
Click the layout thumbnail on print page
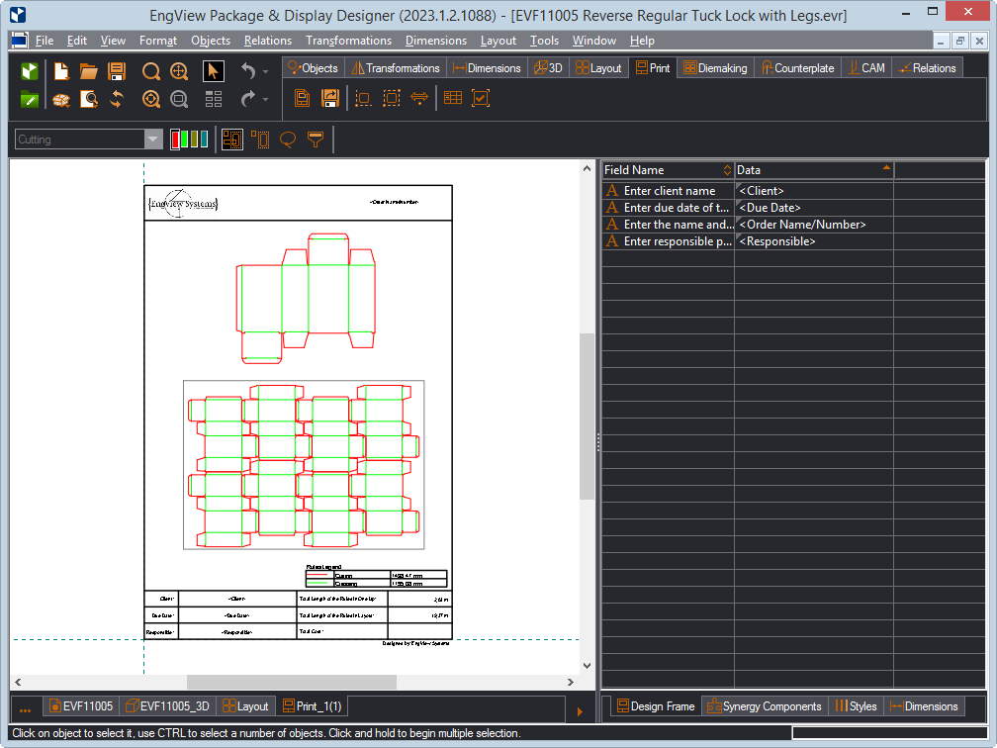[x=304, y=465]
